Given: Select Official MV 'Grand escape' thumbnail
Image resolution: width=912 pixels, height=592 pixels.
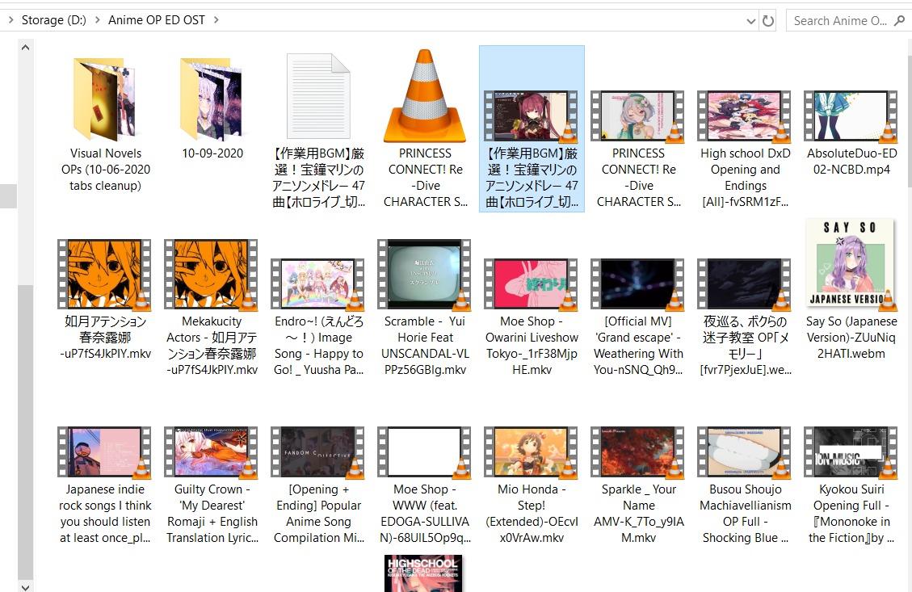Looking at the screenshot, I should 638,283.
